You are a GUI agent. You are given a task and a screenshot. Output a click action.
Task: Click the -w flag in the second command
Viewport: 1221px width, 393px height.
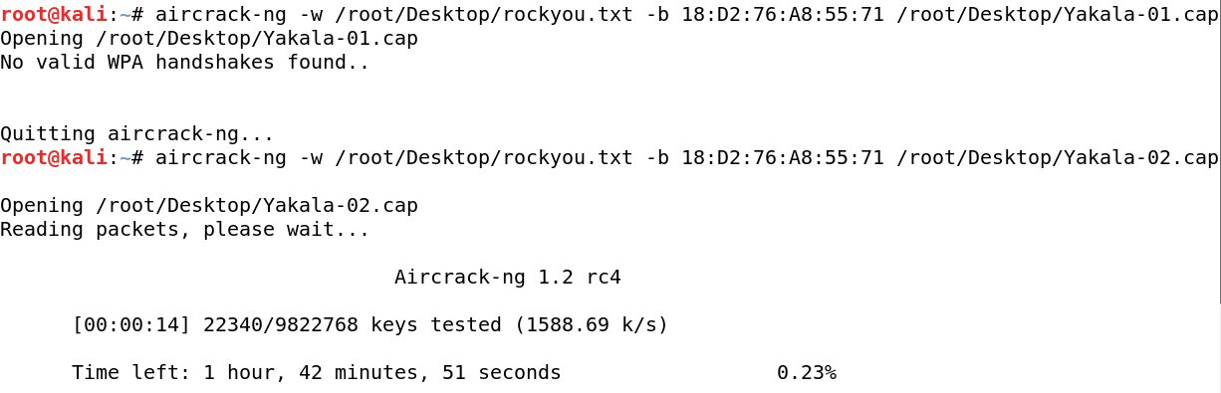point(311,157)
